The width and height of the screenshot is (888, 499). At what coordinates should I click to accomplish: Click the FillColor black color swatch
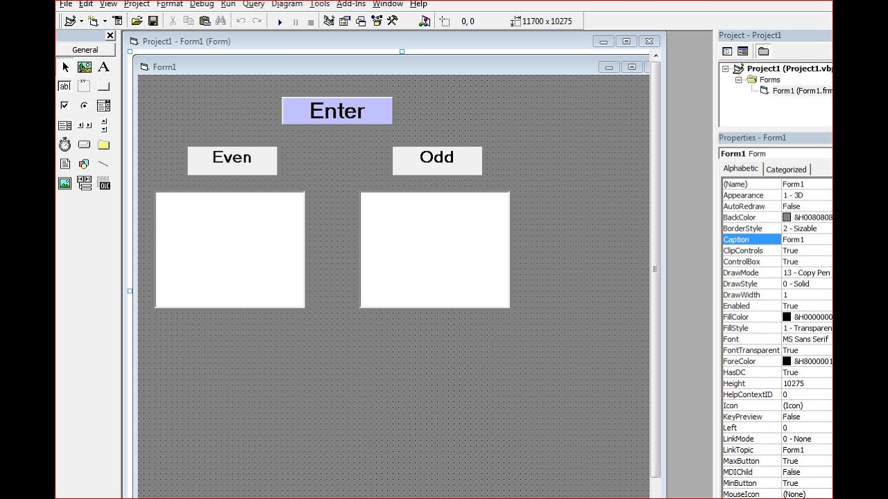click(787, 317)
